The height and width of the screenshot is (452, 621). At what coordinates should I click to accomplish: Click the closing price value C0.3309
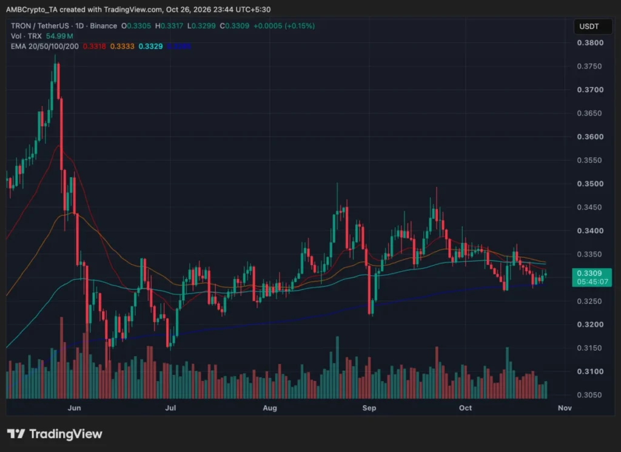[235, 25]
